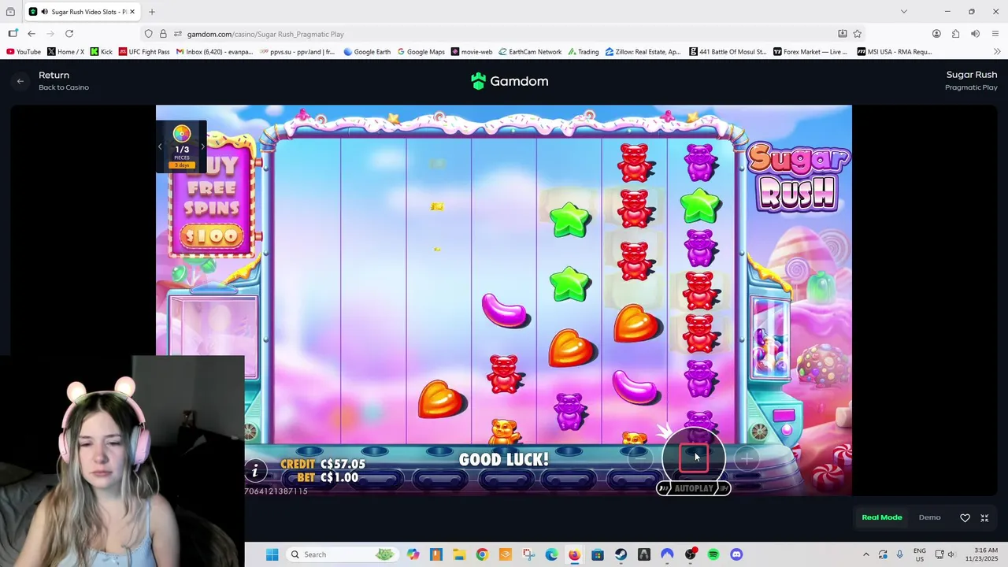The image size is (1008, 567).
Task: Reload the current page
Action: (x=69, y=34)
